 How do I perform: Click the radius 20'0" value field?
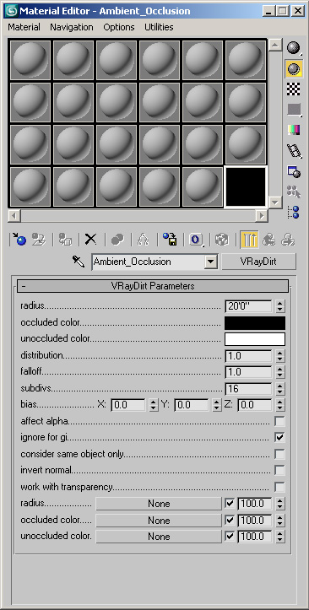[248, 306]
